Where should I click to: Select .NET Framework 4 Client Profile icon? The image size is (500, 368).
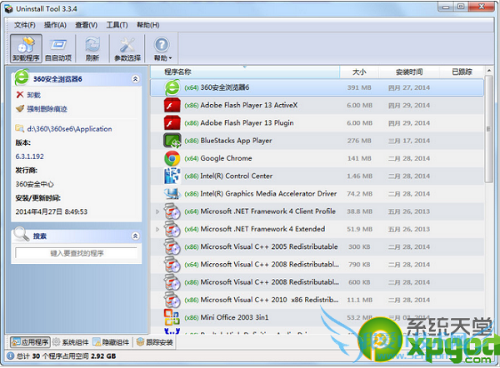172,211
